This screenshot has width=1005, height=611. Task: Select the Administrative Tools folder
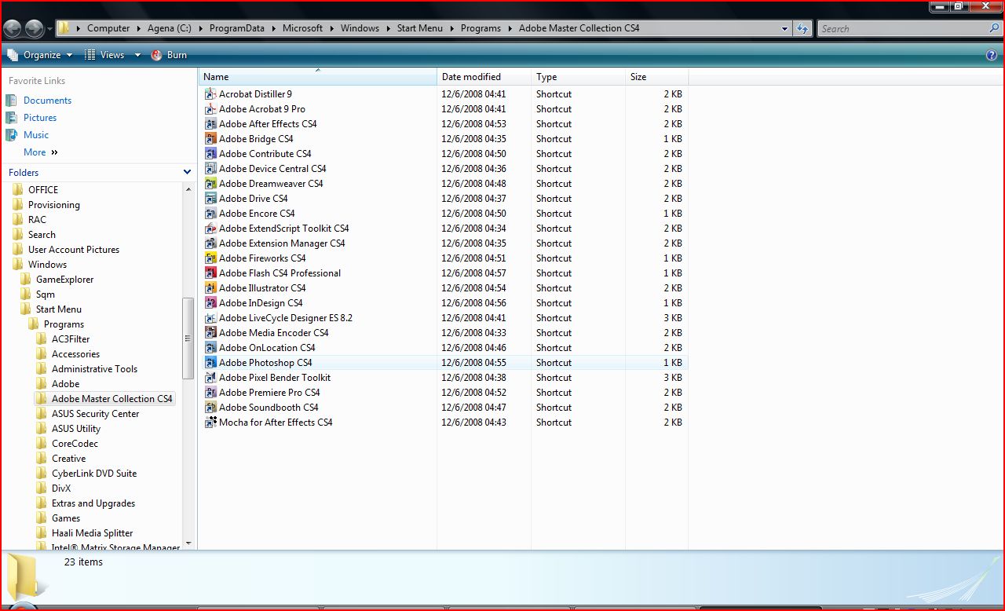[x=94, y=368]
